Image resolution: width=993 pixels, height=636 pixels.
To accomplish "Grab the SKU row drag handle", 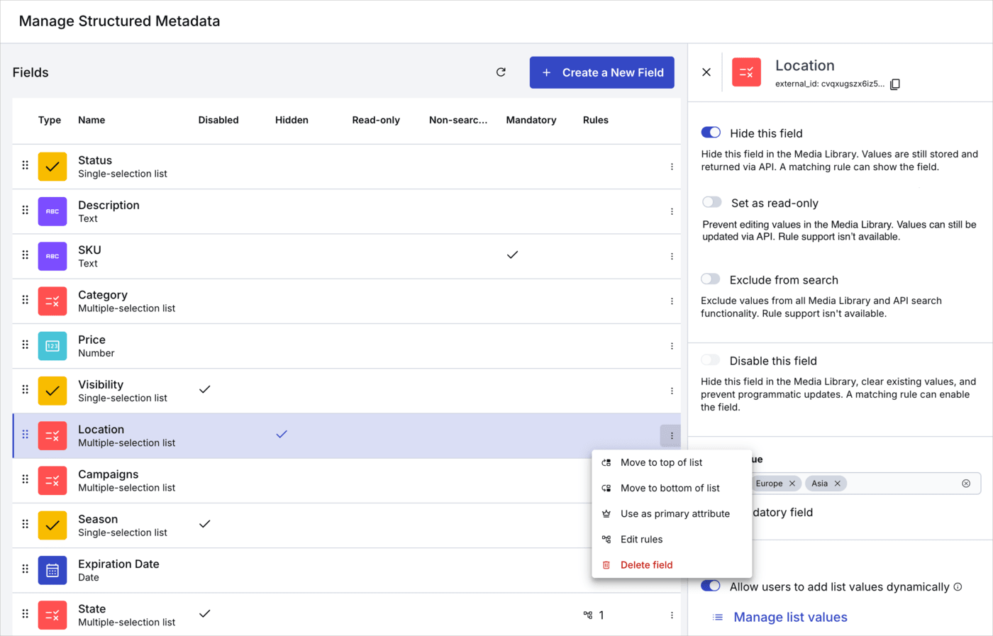I will coord(25,255).
